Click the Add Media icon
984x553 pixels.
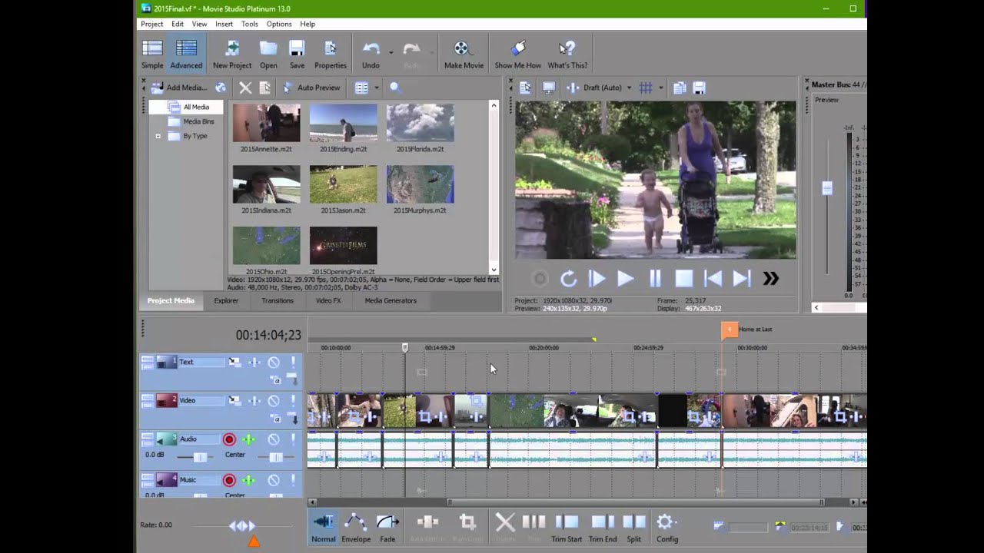pos(158,88)
